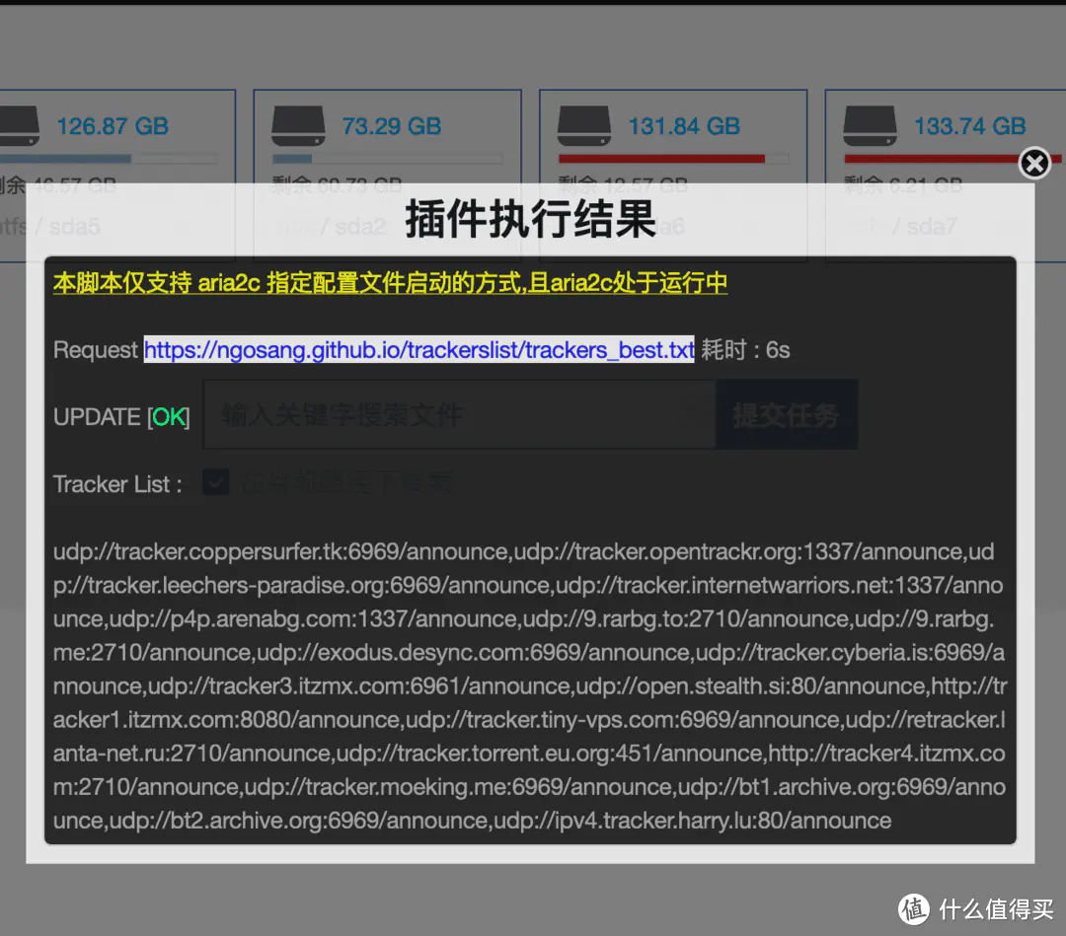
Task: Click the 131.84 GB disk icon
Action: 584,125
